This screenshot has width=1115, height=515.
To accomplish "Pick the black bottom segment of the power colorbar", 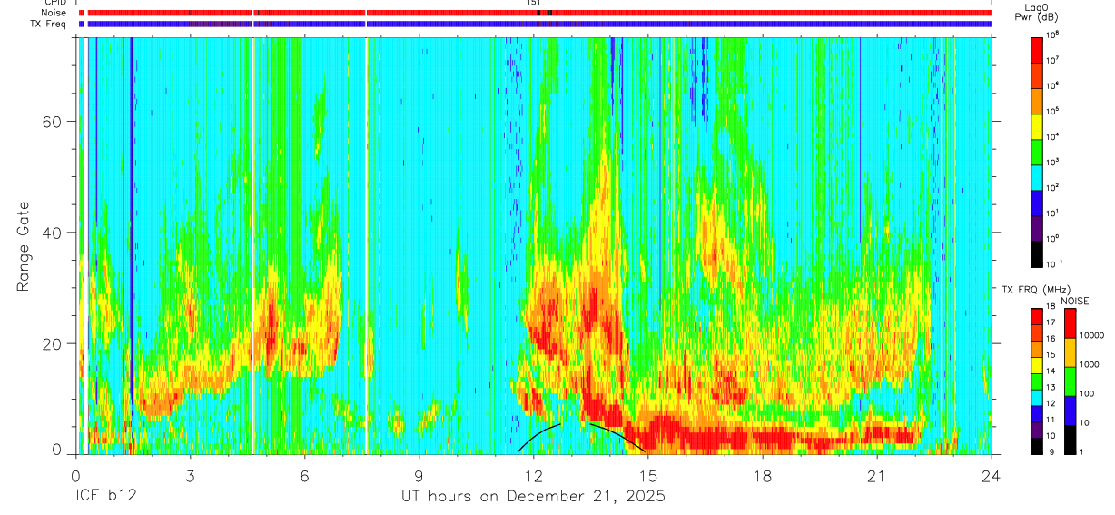I will [1038, 253].
